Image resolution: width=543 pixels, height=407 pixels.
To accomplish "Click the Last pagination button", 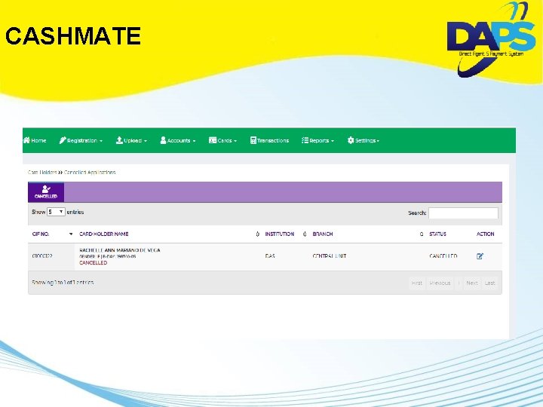I will 489,283.
